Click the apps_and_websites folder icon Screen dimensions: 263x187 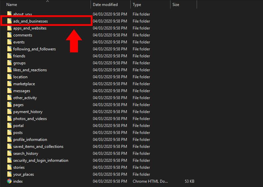tap(9, 28)
